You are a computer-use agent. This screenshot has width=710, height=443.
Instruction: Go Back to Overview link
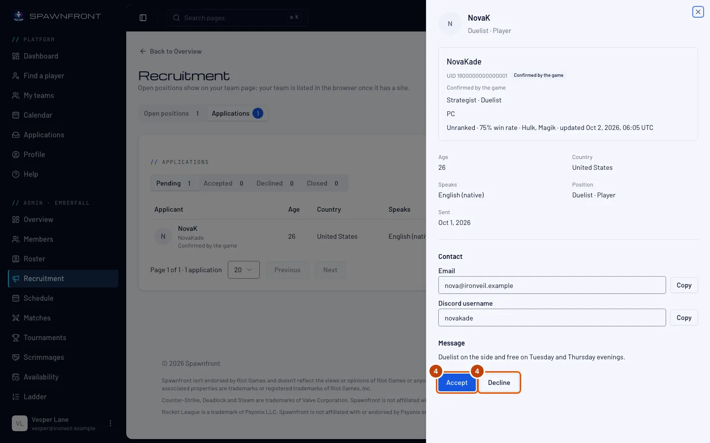click(171, 51)
